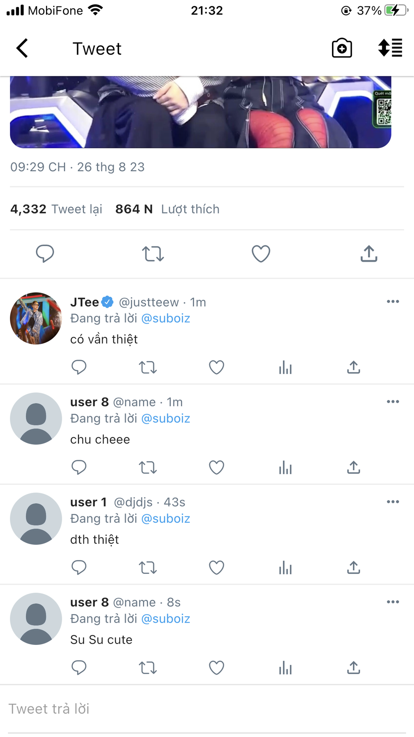Screen dimensions: 414x737
Task: Share the main tweet
Action: (x=369, y=254)
